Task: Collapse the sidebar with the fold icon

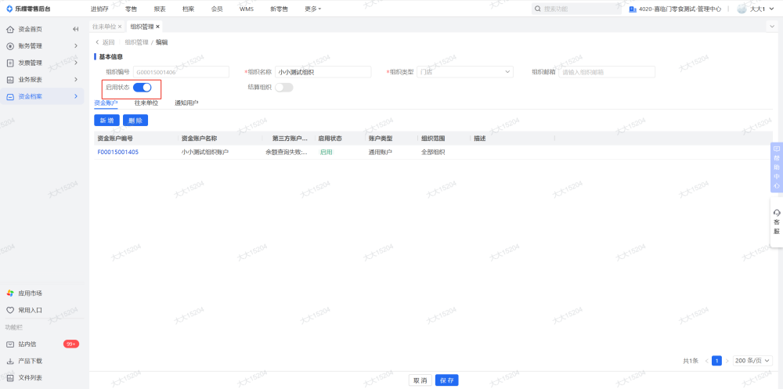Action: pos(76,29)
